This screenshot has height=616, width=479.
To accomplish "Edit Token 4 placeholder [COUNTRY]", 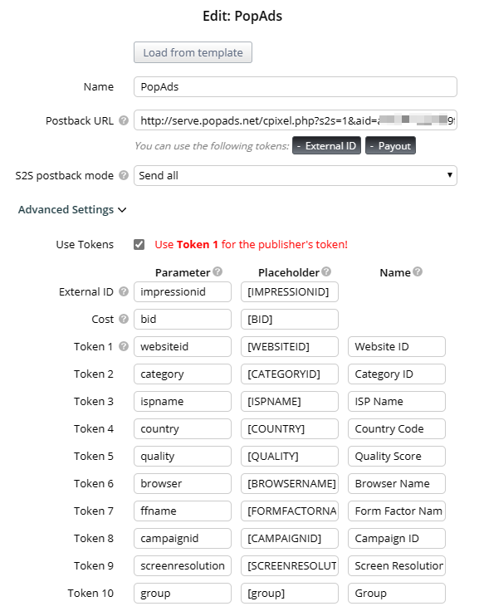I will pos(290,428).
